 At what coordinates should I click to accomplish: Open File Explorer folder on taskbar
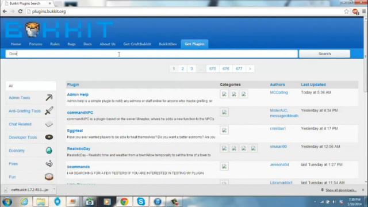pos(41,201)
